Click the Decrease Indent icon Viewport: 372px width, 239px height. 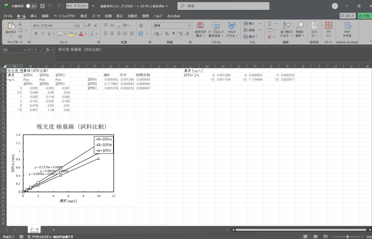pyautogui.click(x=125, y=33)
